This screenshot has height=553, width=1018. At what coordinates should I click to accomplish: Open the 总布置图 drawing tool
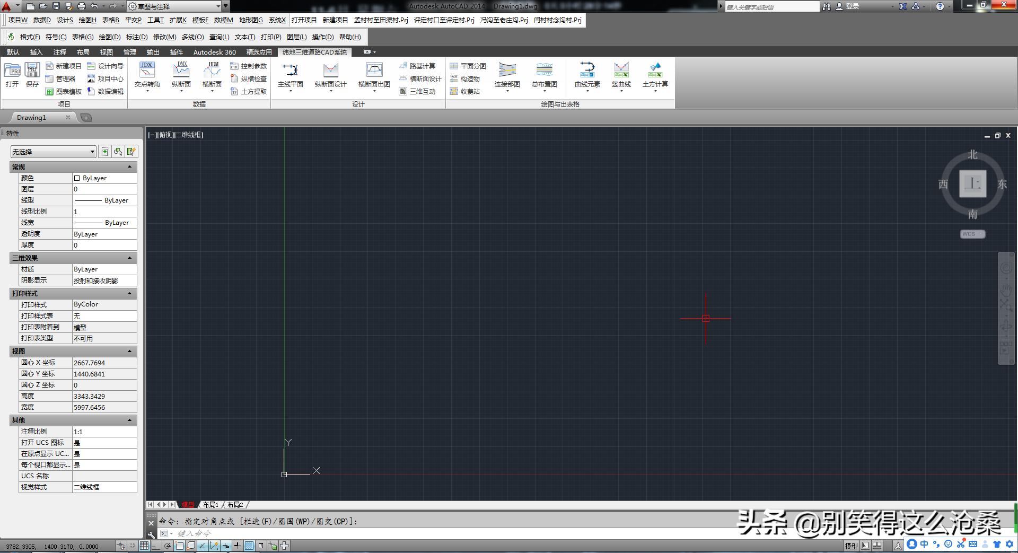coord(545,77)
